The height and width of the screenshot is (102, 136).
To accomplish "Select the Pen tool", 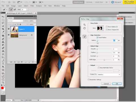I will click(3, 61).
